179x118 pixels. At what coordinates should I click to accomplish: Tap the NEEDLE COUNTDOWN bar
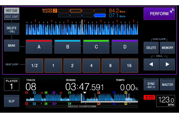tap(82, 107)
